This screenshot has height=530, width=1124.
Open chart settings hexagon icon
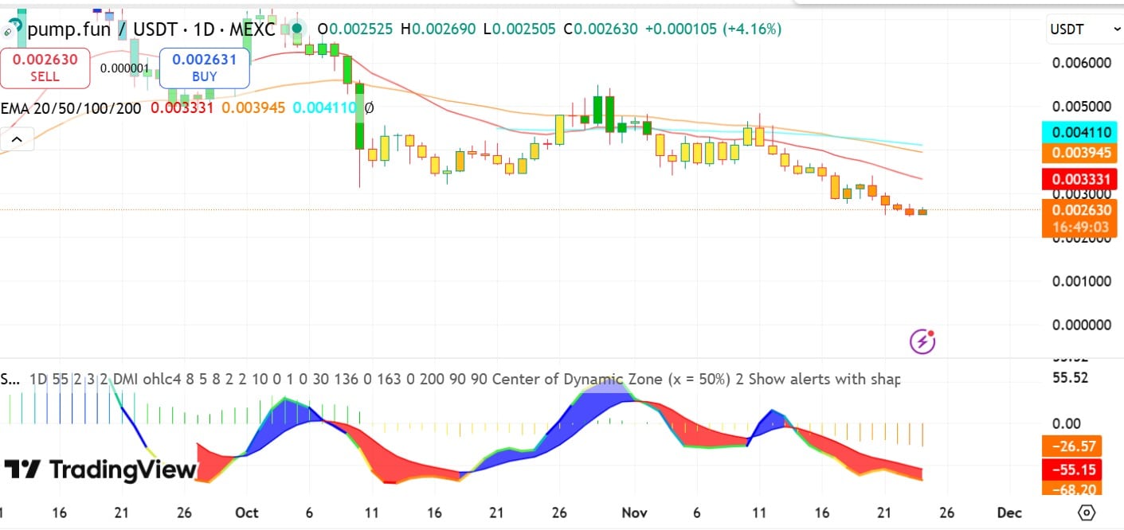coord(1087,512)
